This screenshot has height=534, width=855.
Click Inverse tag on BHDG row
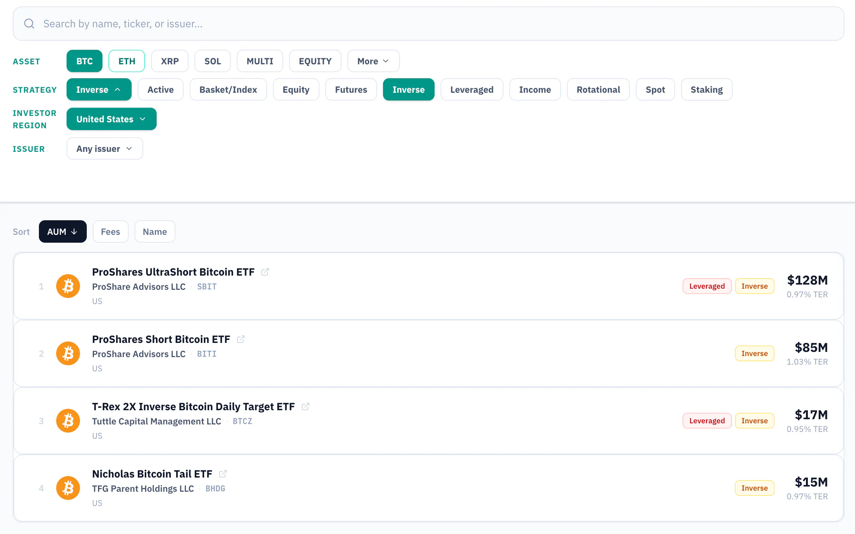coord(755,488)
